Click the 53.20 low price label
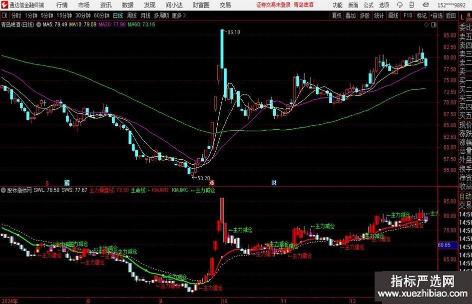472x304 pixels. pos(203,178)
